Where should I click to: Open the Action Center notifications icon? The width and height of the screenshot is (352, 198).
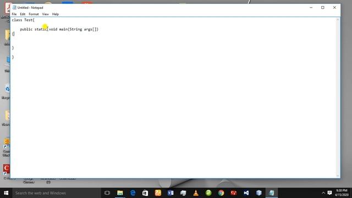click(x=329, y=193)
